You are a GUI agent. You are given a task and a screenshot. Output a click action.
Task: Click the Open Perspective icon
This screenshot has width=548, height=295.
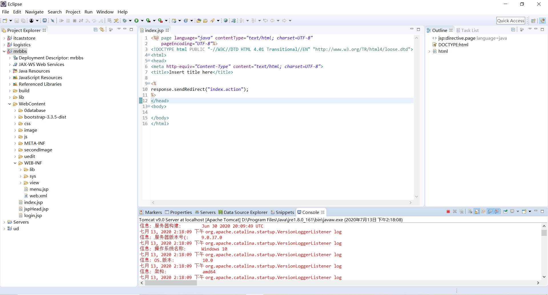533,21
